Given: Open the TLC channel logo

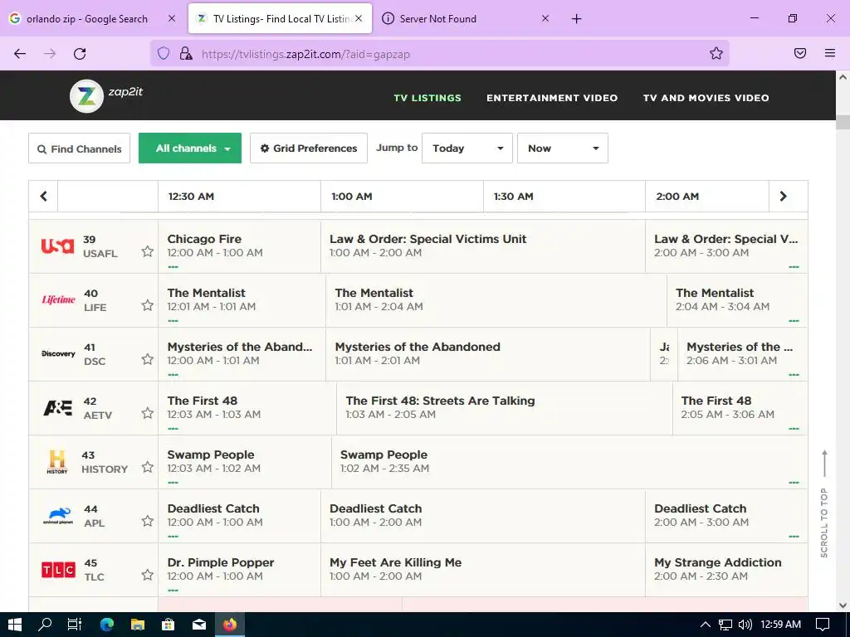Looking at the screenshot, I should (x=58, y=570).
